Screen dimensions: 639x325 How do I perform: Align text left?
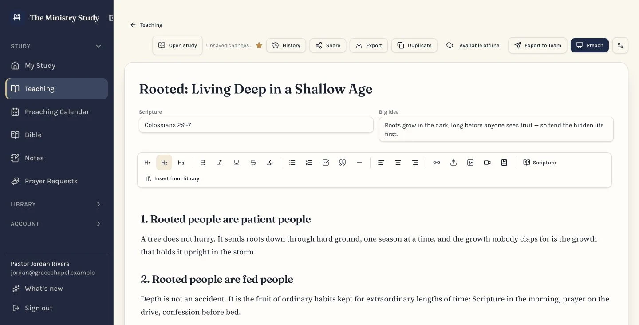pos(381,162)
